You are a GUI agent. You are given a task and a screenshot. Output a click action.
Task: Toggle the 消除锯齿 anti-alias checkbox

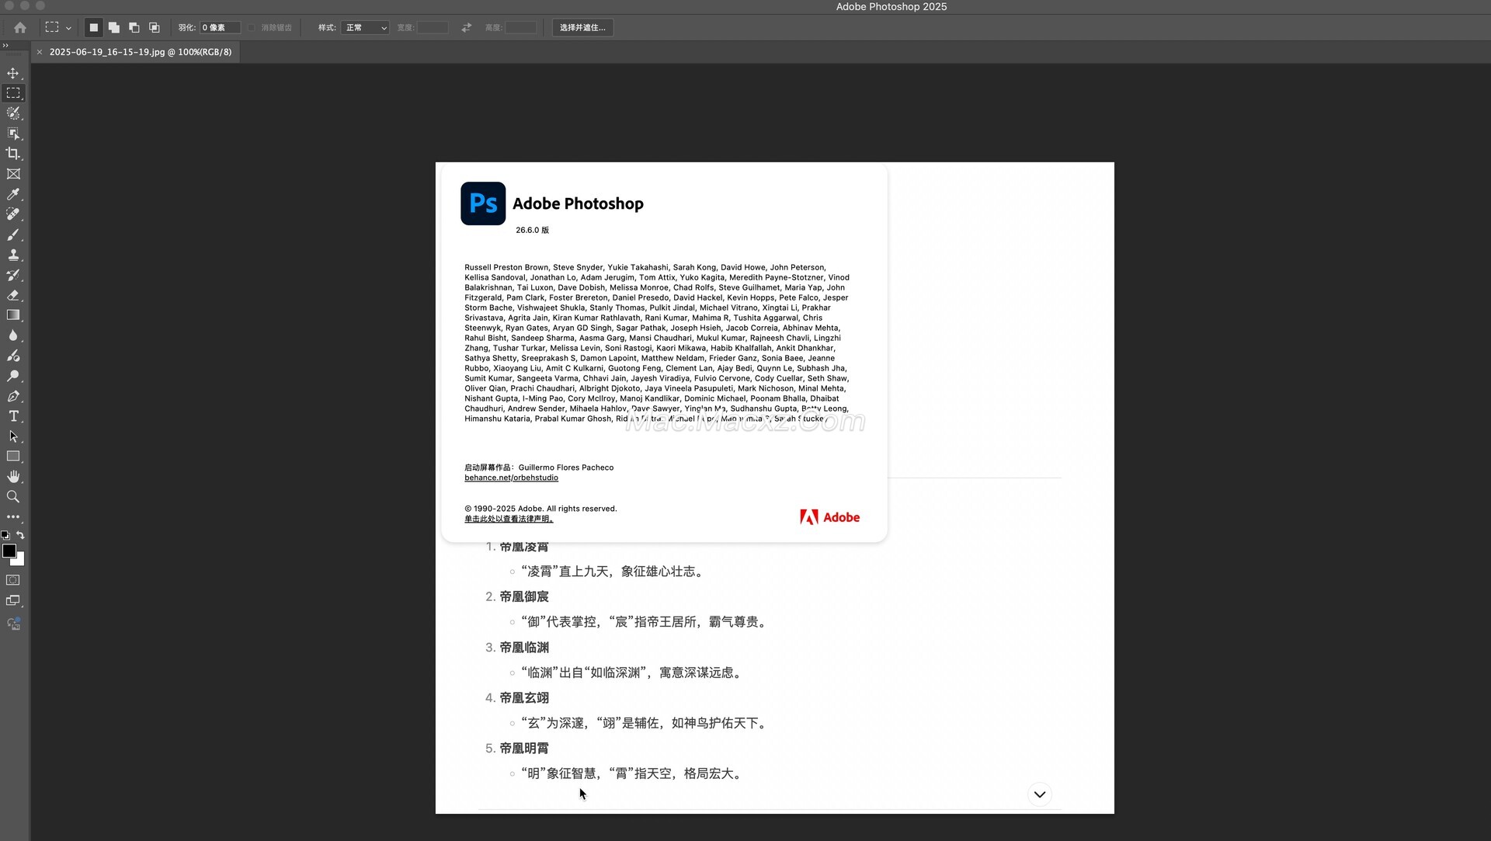(252, 28)
